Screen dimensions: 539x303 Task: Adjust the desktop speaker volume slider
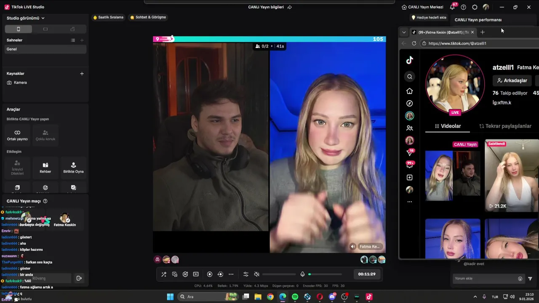pos(279,274)
